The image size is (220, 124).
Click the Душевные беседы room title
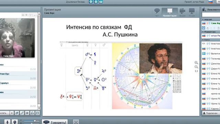tap(75, 2)
